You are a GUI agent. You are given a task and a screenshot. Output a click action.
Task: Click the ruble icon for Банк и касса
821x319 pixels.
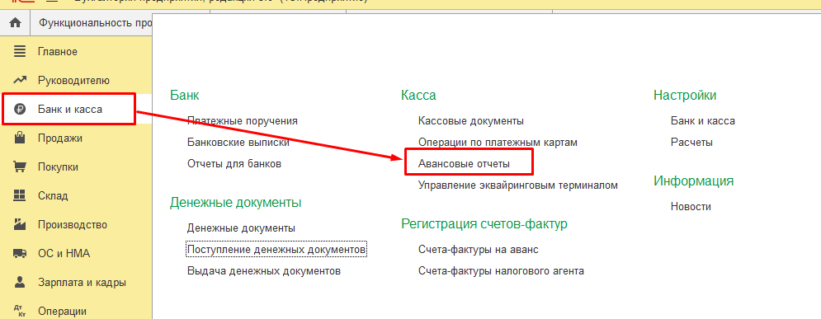coord(19,110)
